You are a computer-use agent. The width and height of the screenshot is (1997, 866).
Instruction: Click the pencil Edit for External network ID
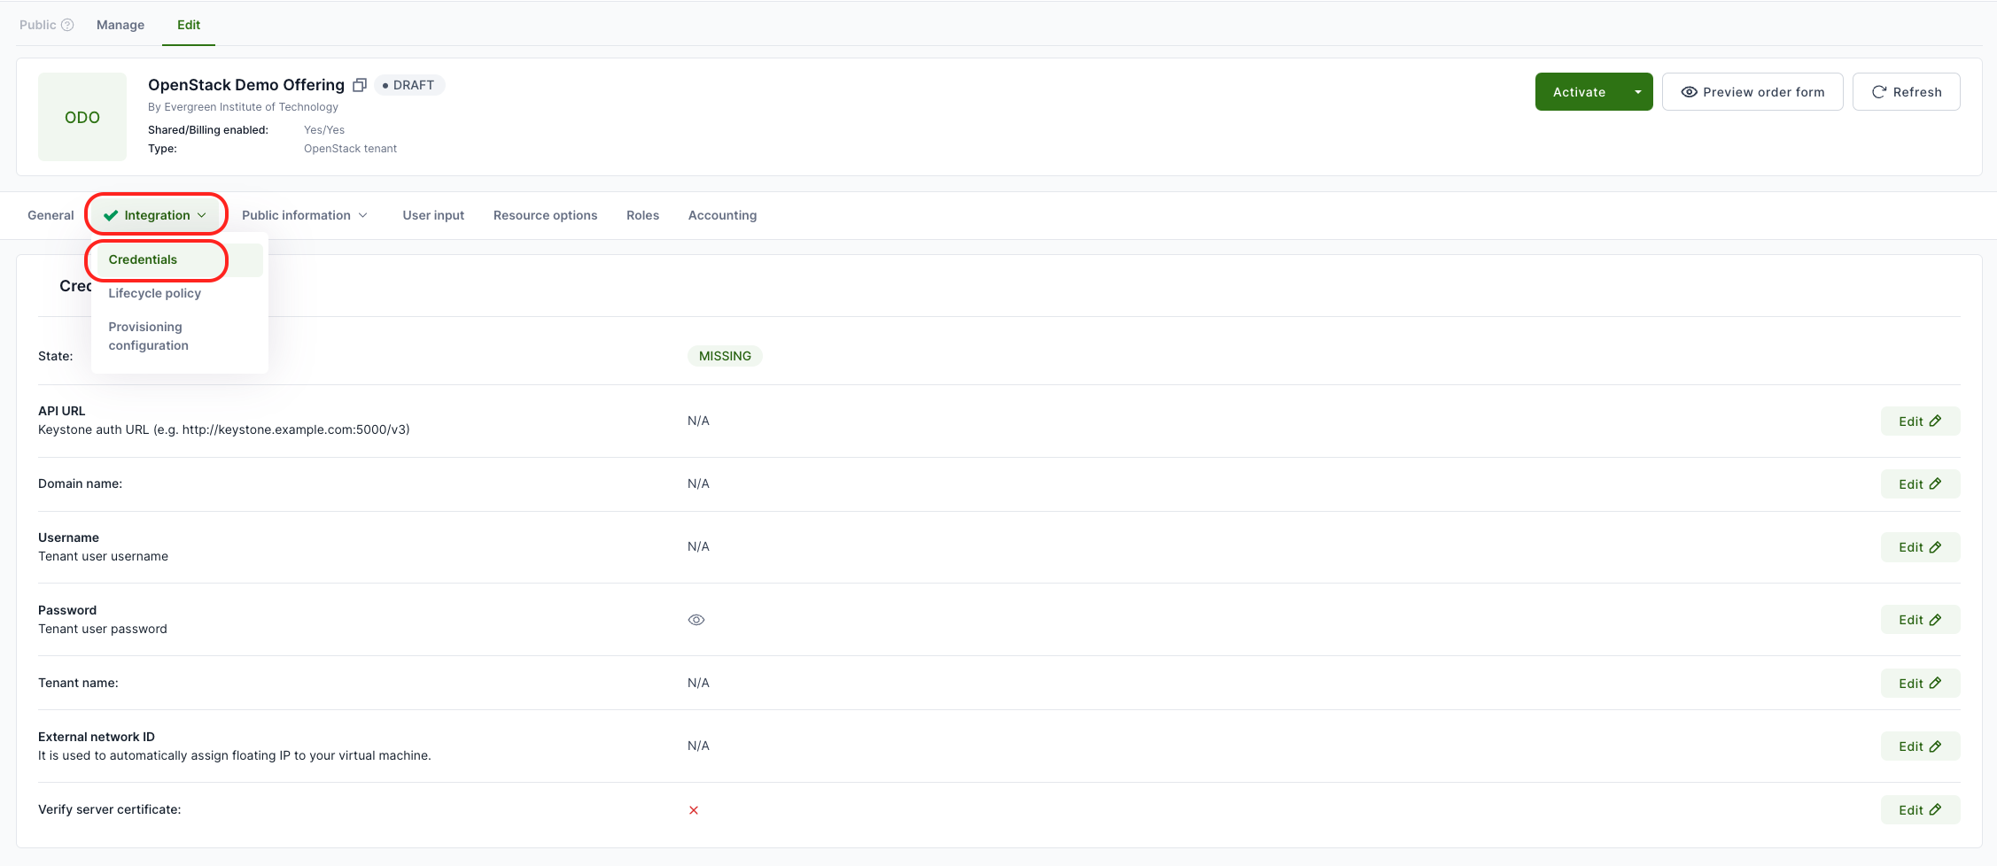coord(1919,746)
